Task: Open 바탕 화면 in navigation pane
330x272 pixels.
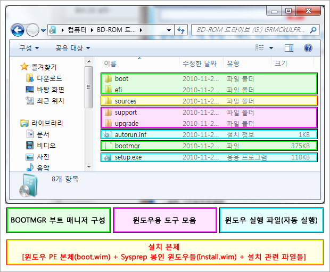Action: 51,90
